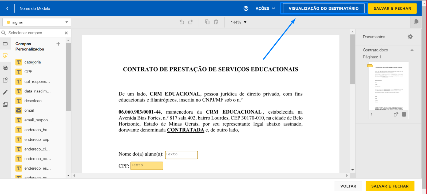The width and height of the screenshot is (427, 194).
Task: Click the CPF text field on document
Action: tap(147, 166)
